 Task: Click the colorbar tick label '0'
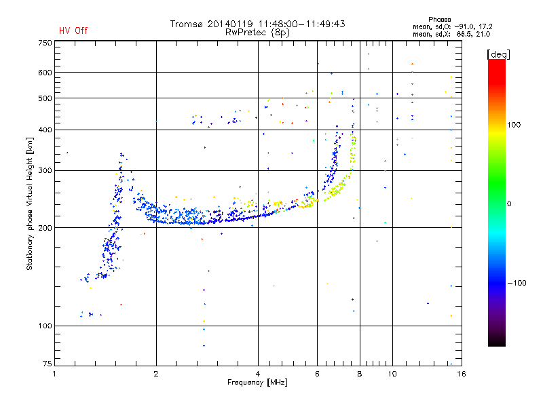tap(509, 204)
